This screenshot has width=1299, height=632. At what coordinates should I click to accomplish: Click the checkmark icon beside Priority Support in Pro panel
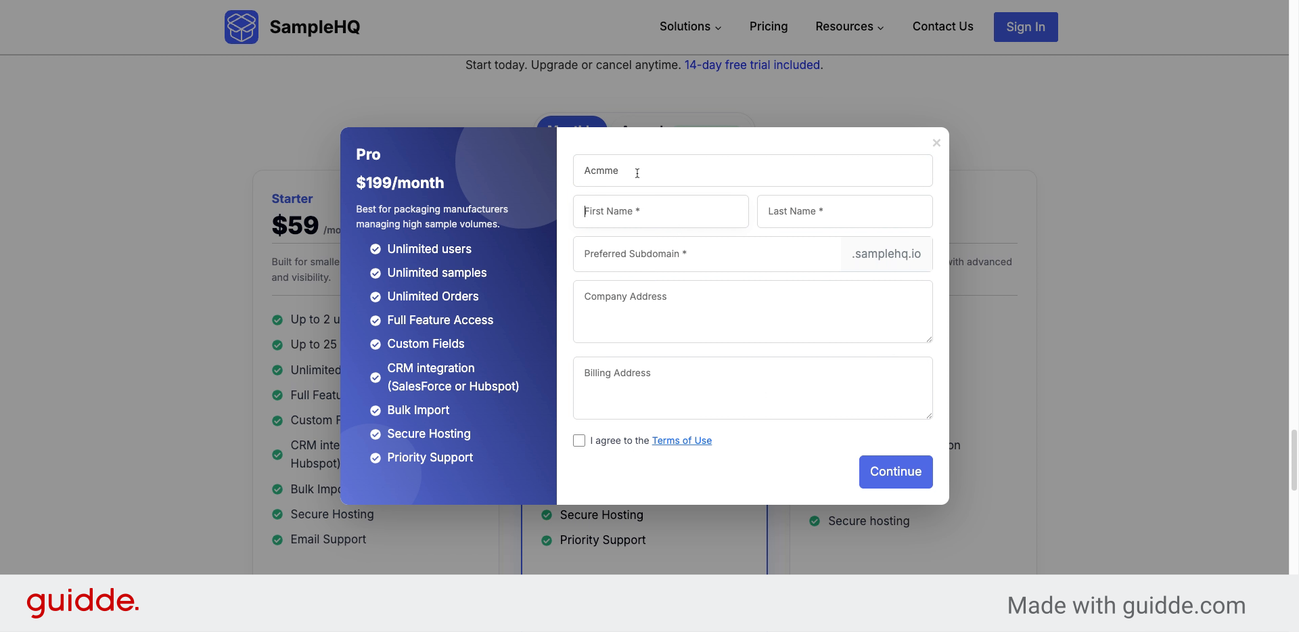tap(375, 458)
